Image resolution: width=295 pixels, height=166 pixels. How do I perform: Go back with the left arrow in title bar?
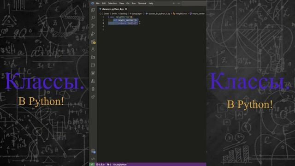tap(174, 3)
